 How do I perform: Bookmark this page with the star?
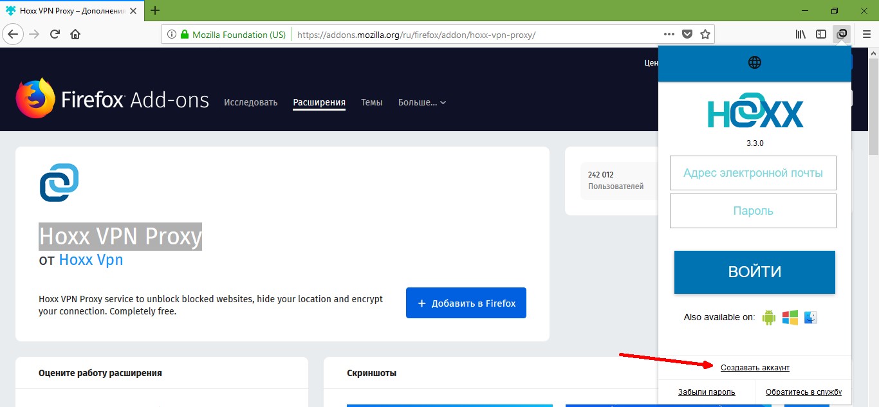pyautogui.click(x=705, y=35)
